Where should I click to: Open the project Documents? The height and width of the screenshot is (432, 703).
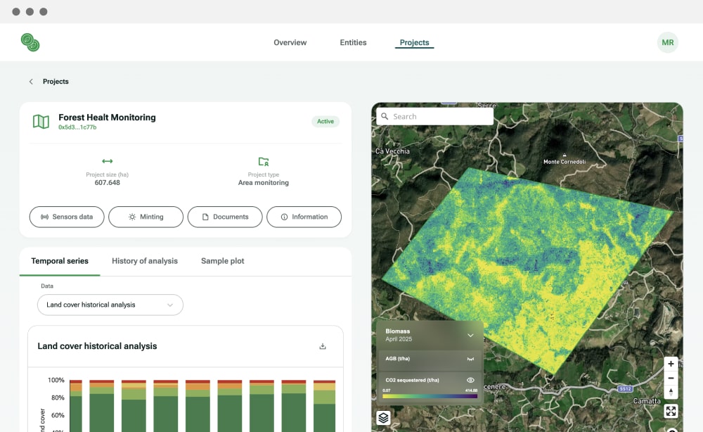[x=225, y=217]
